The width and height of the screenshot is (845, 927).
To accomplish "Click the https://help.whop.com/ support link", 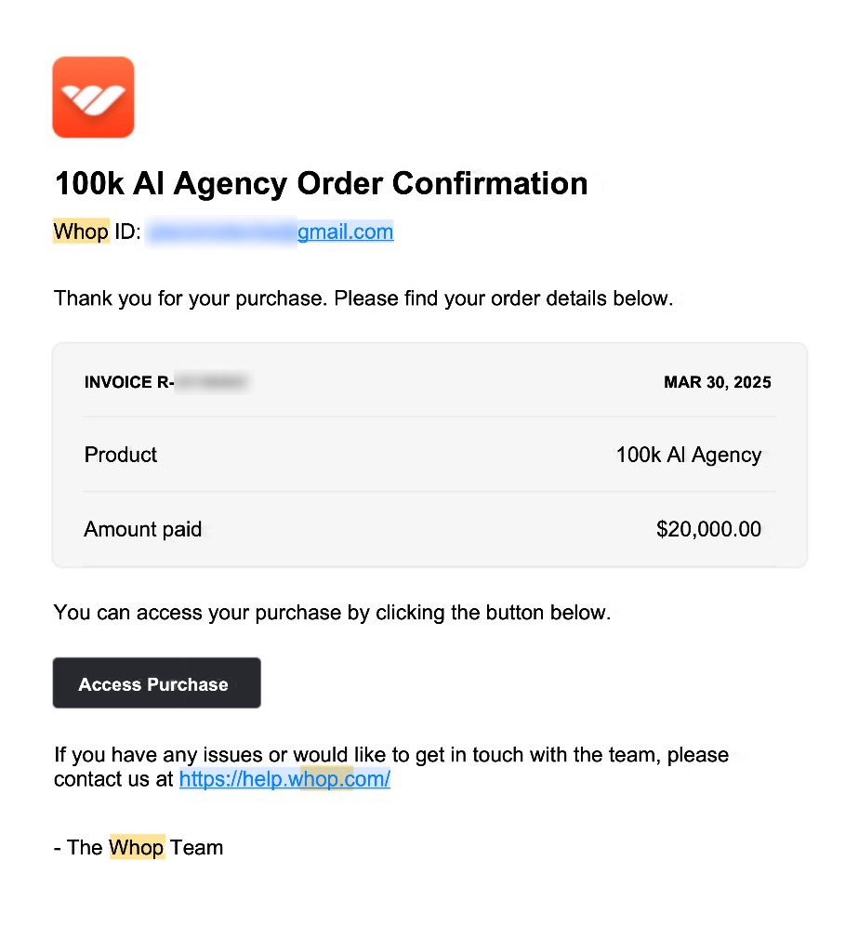I will 284,779.
